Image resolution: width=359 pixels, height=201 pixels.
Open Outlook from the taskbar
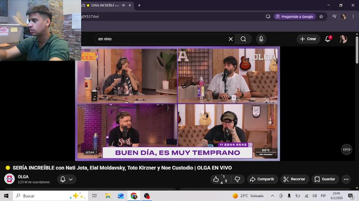pos(121,196)
